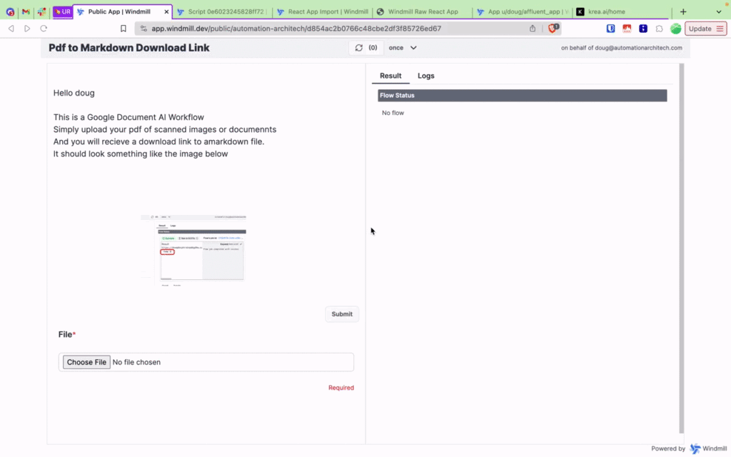Click the Windmill logo next to Powered by

click(693, 448)
